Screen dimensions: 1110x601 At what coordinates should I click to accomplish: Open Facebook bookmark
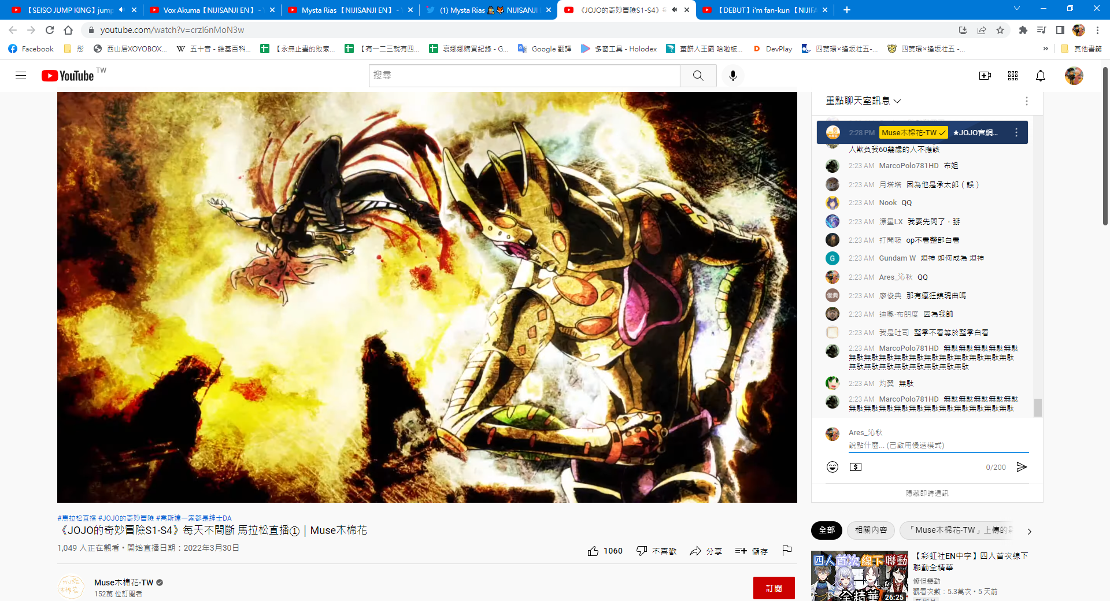(31, 49)
